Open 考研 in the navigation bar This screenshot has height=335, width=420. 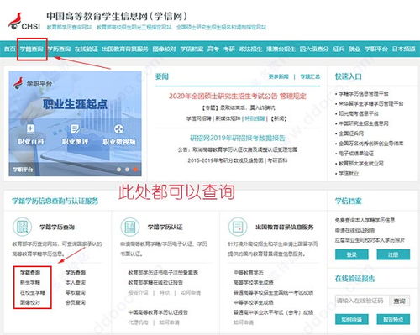click(x=228, y=49)
